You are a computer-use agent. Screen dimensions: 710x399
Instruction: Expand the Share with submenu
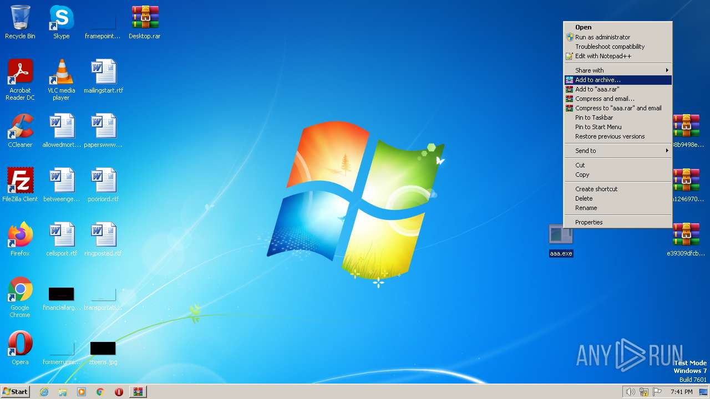click(618, 70)
